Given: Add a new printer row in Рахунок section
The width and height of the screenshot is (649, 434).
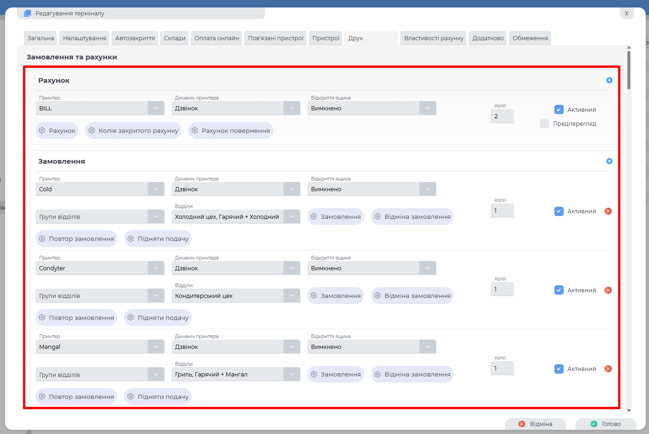Looking at the screenshot, I should [x=609, y=80].
